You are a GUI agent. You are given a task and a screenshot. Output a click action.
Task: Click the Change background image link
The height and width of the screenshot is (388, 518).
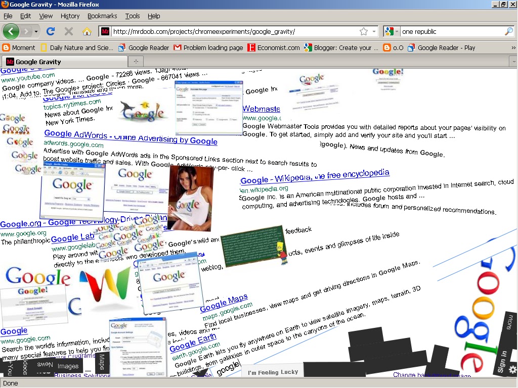pyautogui.click(x=432, y=374)
